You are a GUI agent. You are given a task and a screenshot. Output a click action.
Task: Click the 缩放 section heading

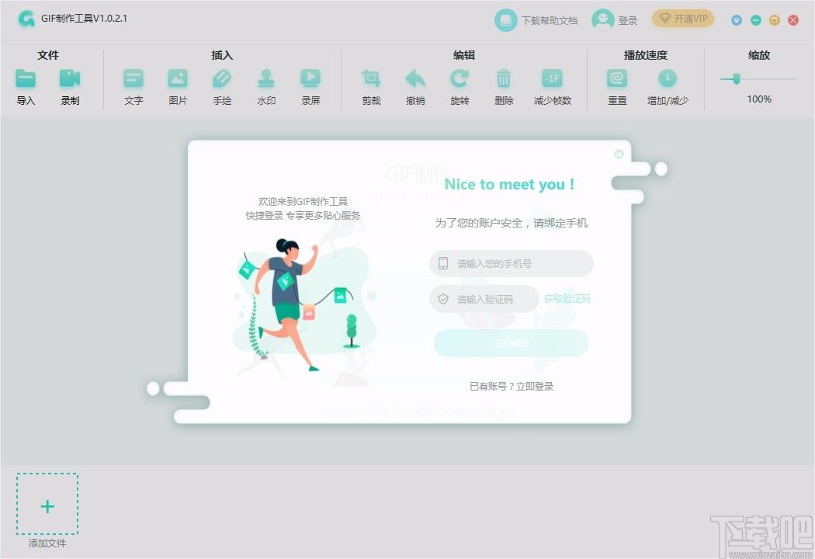pyautogui.click(x=759, y=55)
